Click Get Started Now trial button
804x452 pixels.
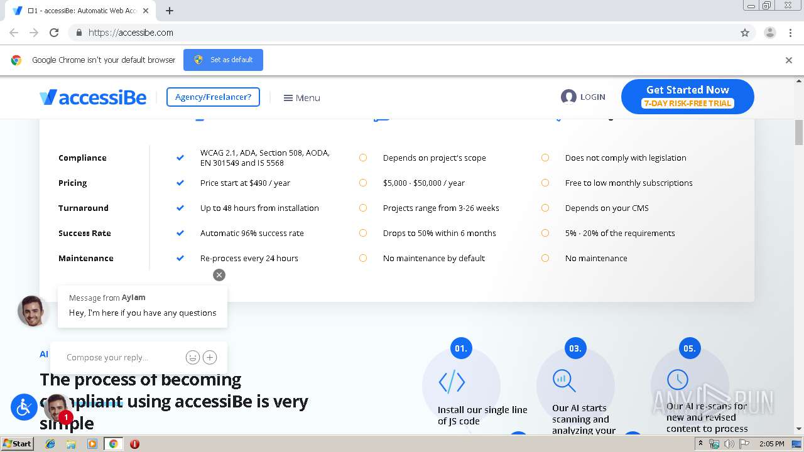(687, 97)
